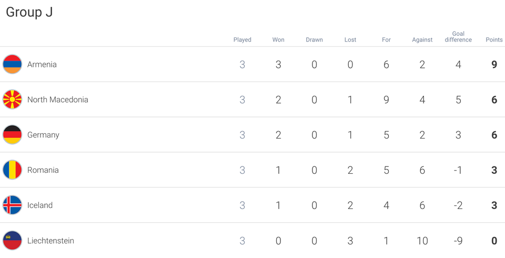Click the Armenia flag icon

tap(12, 64)
